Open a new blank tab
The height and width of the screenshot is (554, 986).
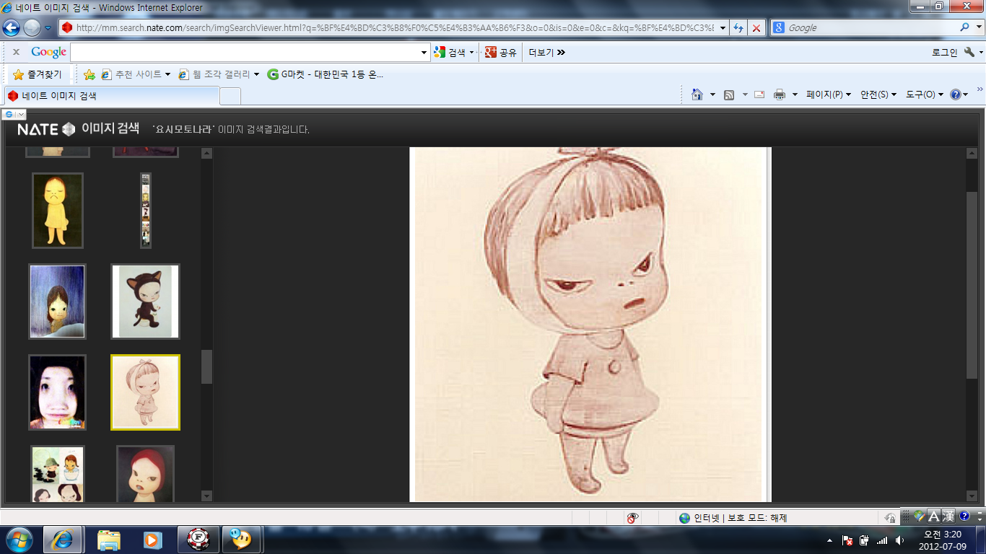tap(230, 96)
